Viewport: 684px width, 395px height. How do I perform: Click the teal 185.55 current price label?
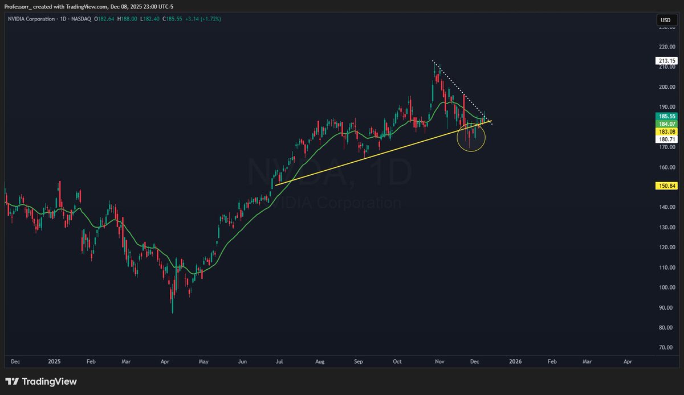666,116
